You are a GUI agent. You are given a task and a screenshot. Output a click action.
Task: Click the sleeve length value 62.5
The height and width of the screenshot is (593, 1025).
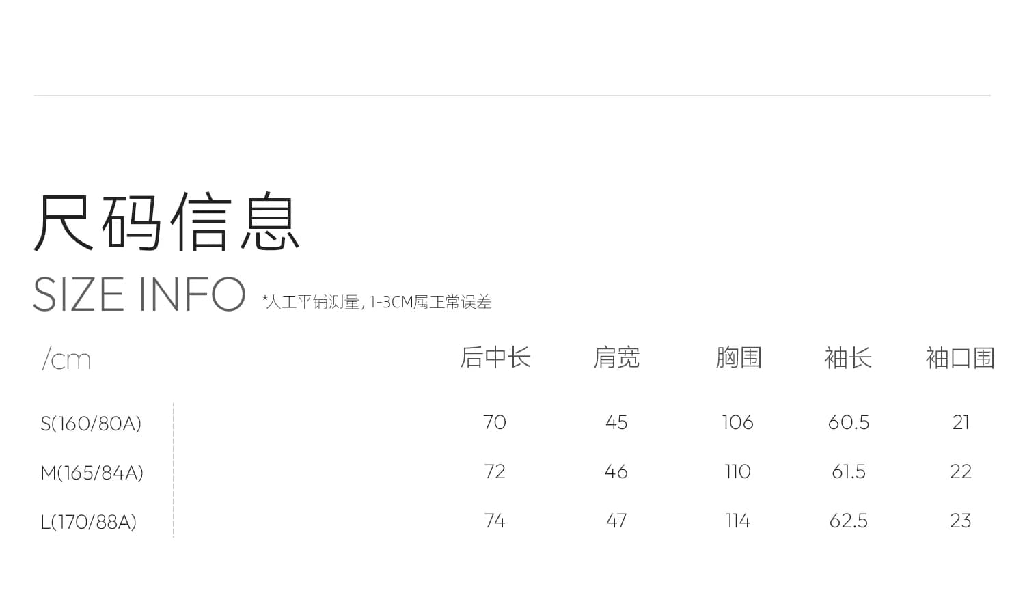pos(849,521)
